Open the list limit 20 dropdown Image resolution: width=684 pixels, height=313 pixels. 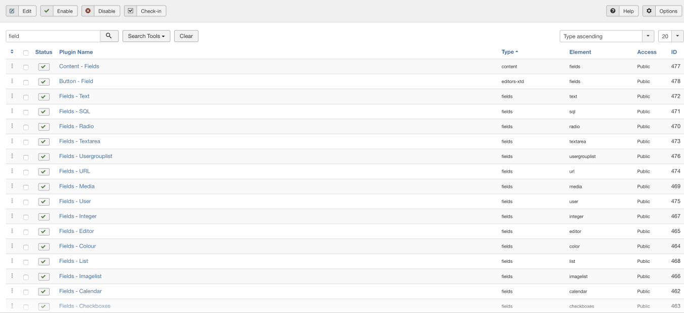coord(671,36)
